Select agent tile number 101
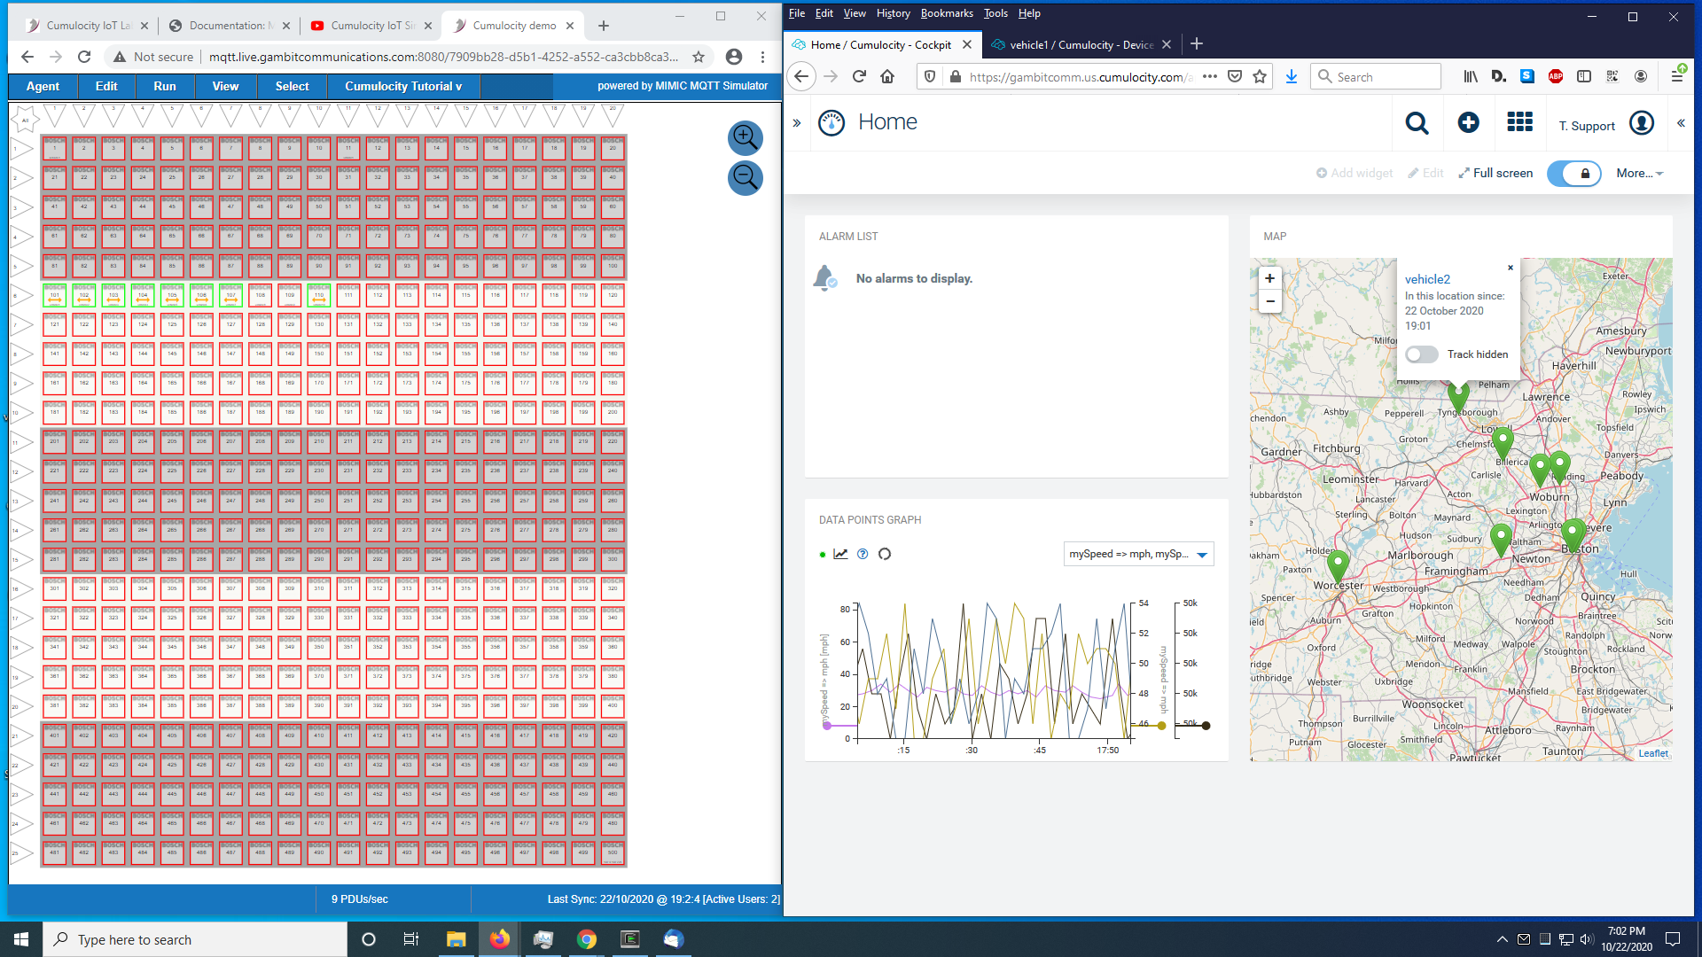The image size is (1702, 957). 55,295
